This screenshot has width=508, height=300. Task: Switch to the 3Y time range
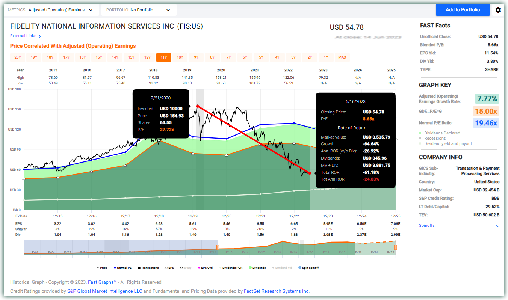[x=293, y=57]
